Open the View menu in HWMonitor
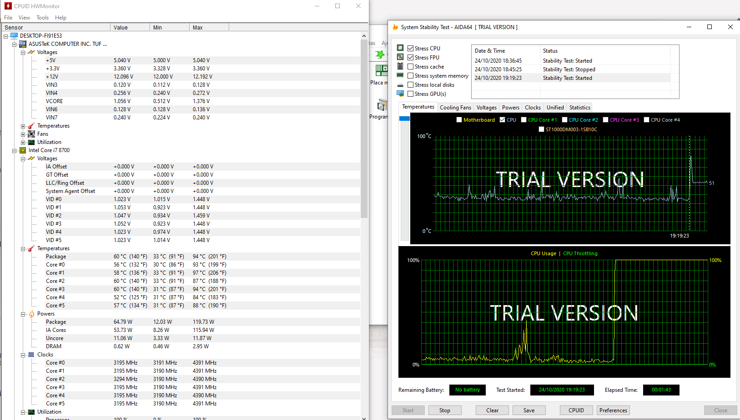The image size is (740, 420). pyautogui.click(x=24, y=18)
